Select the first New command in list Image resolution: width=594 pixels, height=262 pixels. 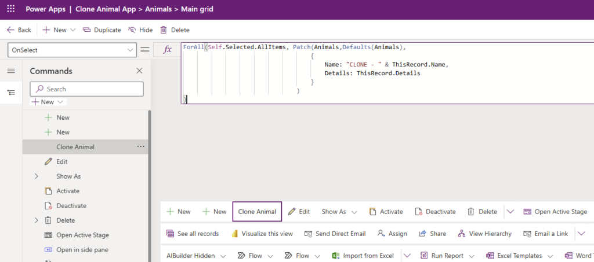(x=85, y=117)
